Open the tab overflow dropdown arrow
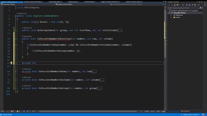207x116 pixels. [x=163, y=2]
